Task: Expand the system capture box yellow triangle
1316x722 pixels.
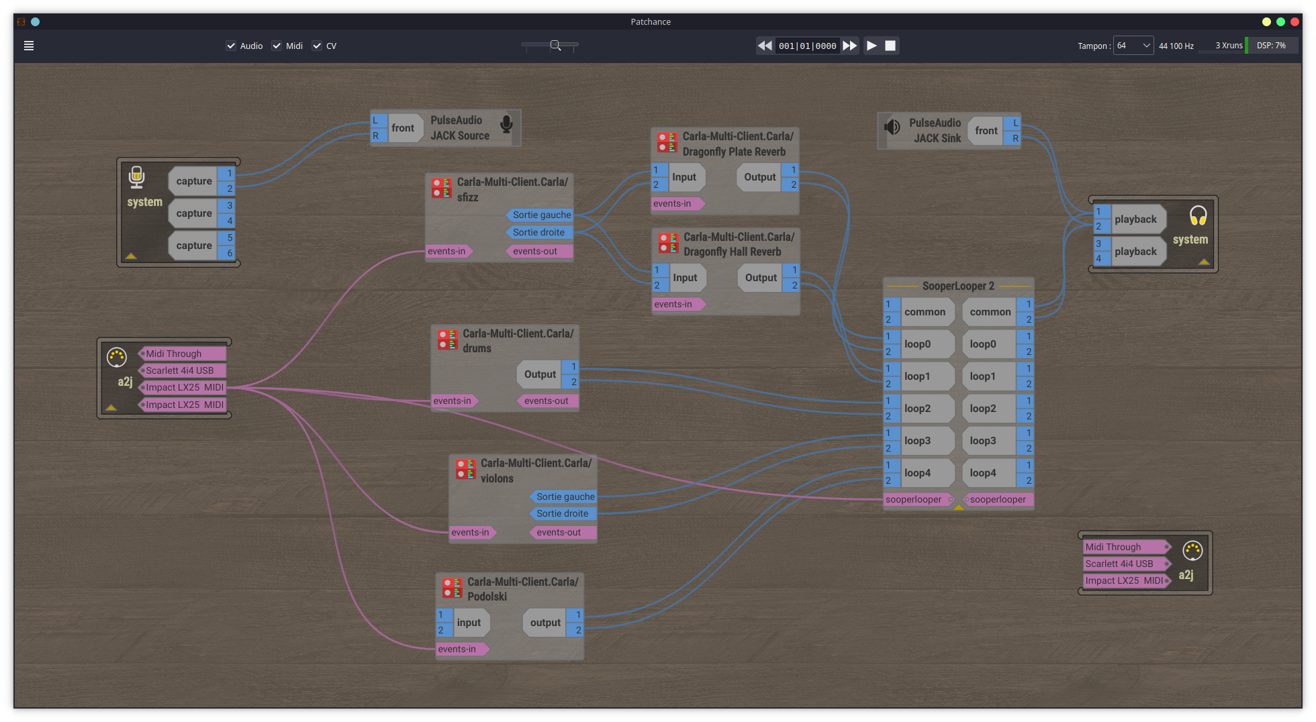Action: (x=131, y=256)
